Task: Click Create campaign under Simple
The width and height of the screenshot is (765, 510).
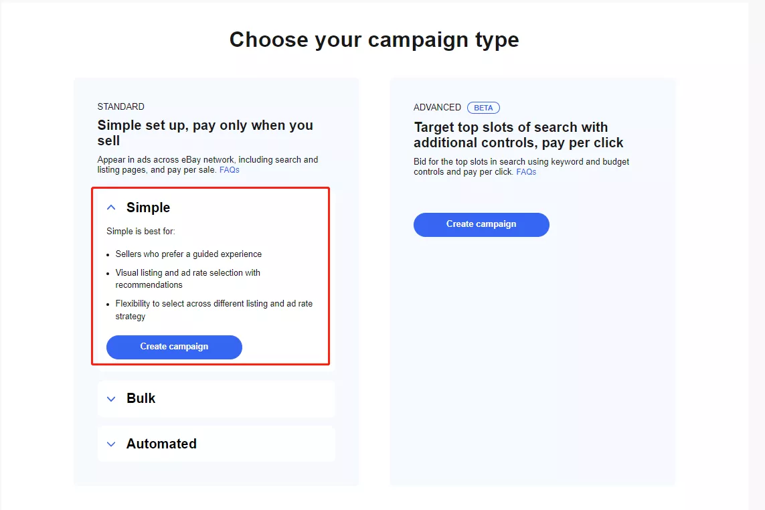Action: [174, 347]
